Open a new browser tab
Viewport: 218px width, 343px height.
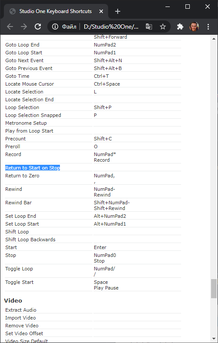[x=118, y=11]
